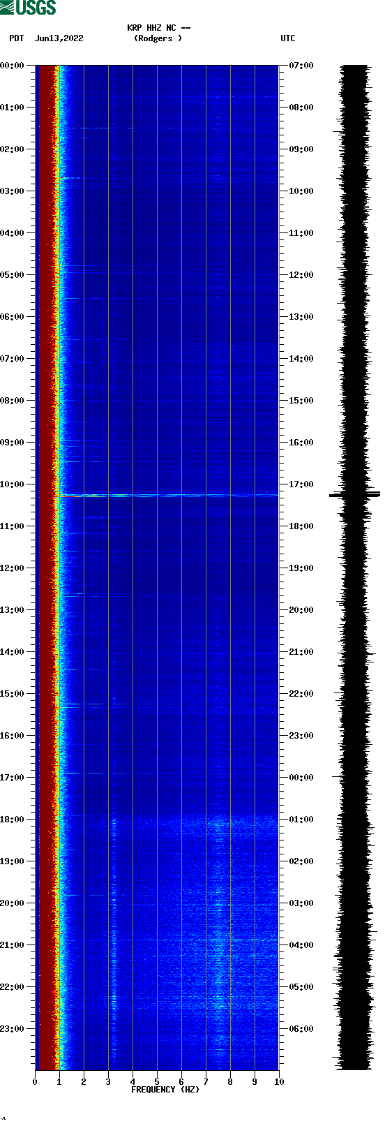Click the 'FREQUENCY (HZ)' axis label
The height and width of the screenshot is (1126, 385).
point(165,1090)
